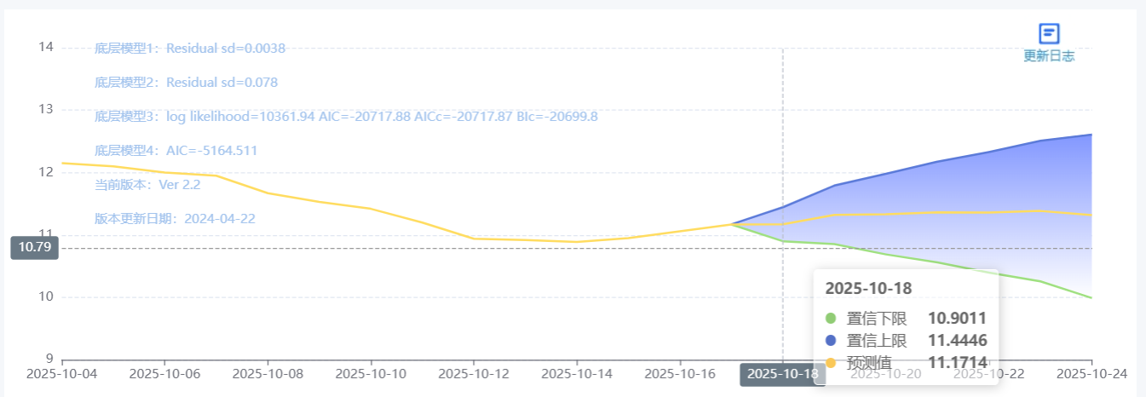Screen dimensions: 1146x397
Task: Click the highlighted 2025-10-18 axis label
Action: [x=782, y=374]
